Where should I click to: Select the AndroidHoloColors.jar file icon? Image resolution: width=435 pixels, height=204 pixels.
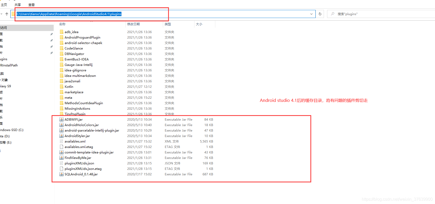click(62, 125)
